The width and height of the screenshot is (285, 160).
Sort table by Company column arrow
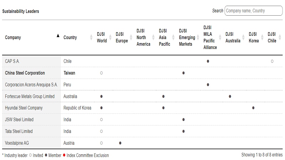58,36
